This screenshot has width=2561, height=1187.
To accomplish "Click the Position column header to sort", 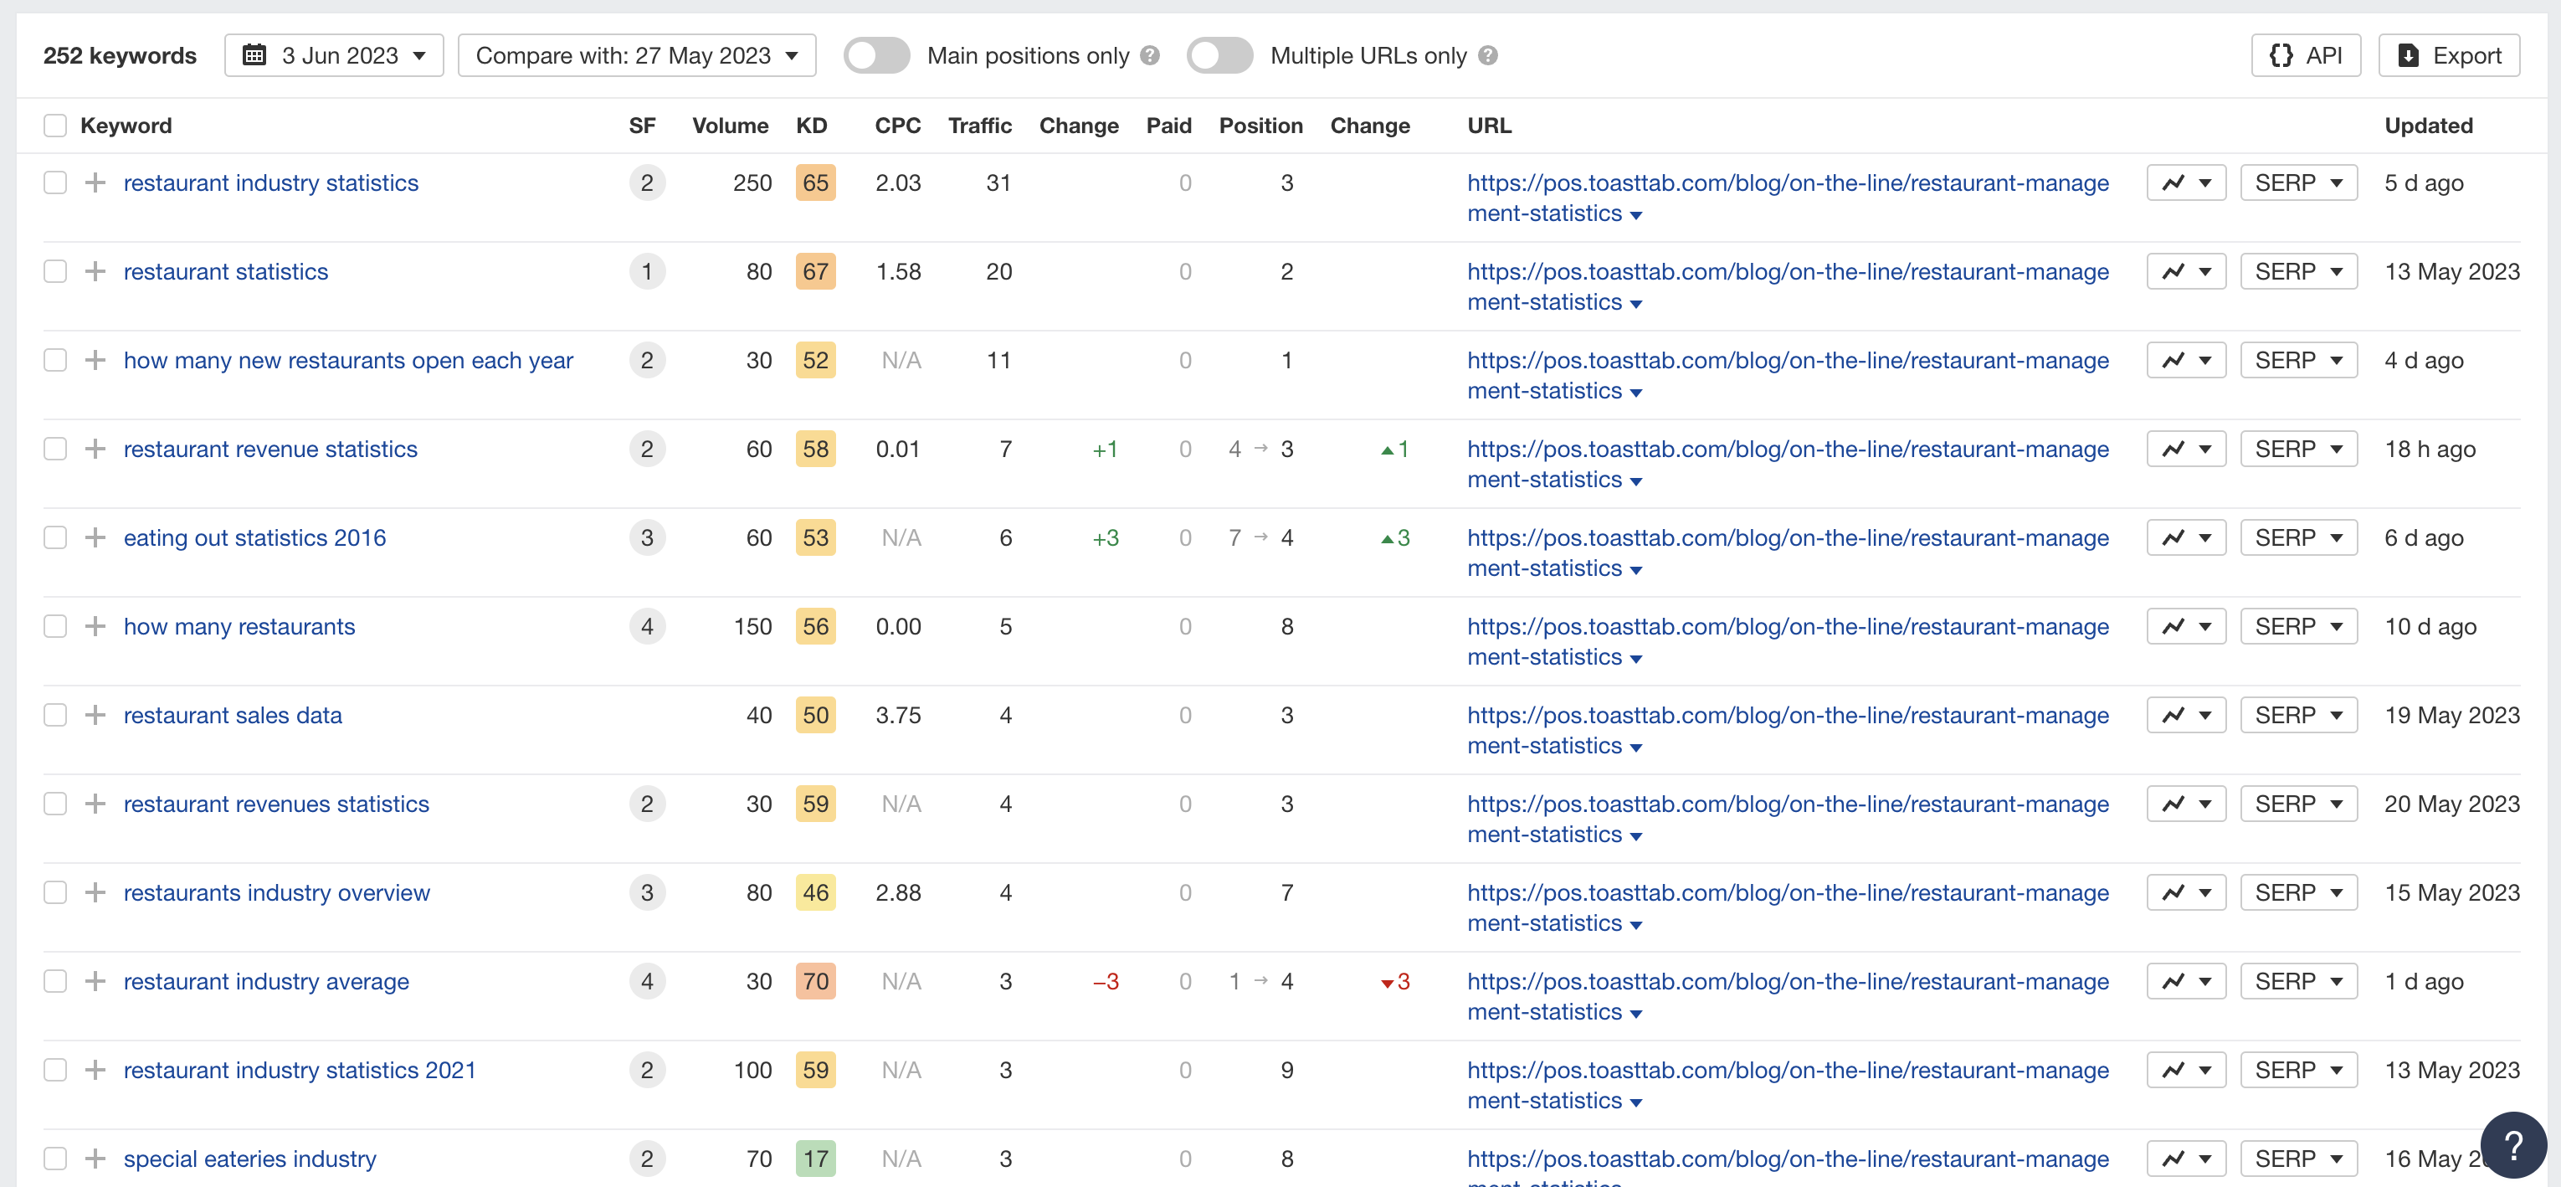I will [1258, 127].
